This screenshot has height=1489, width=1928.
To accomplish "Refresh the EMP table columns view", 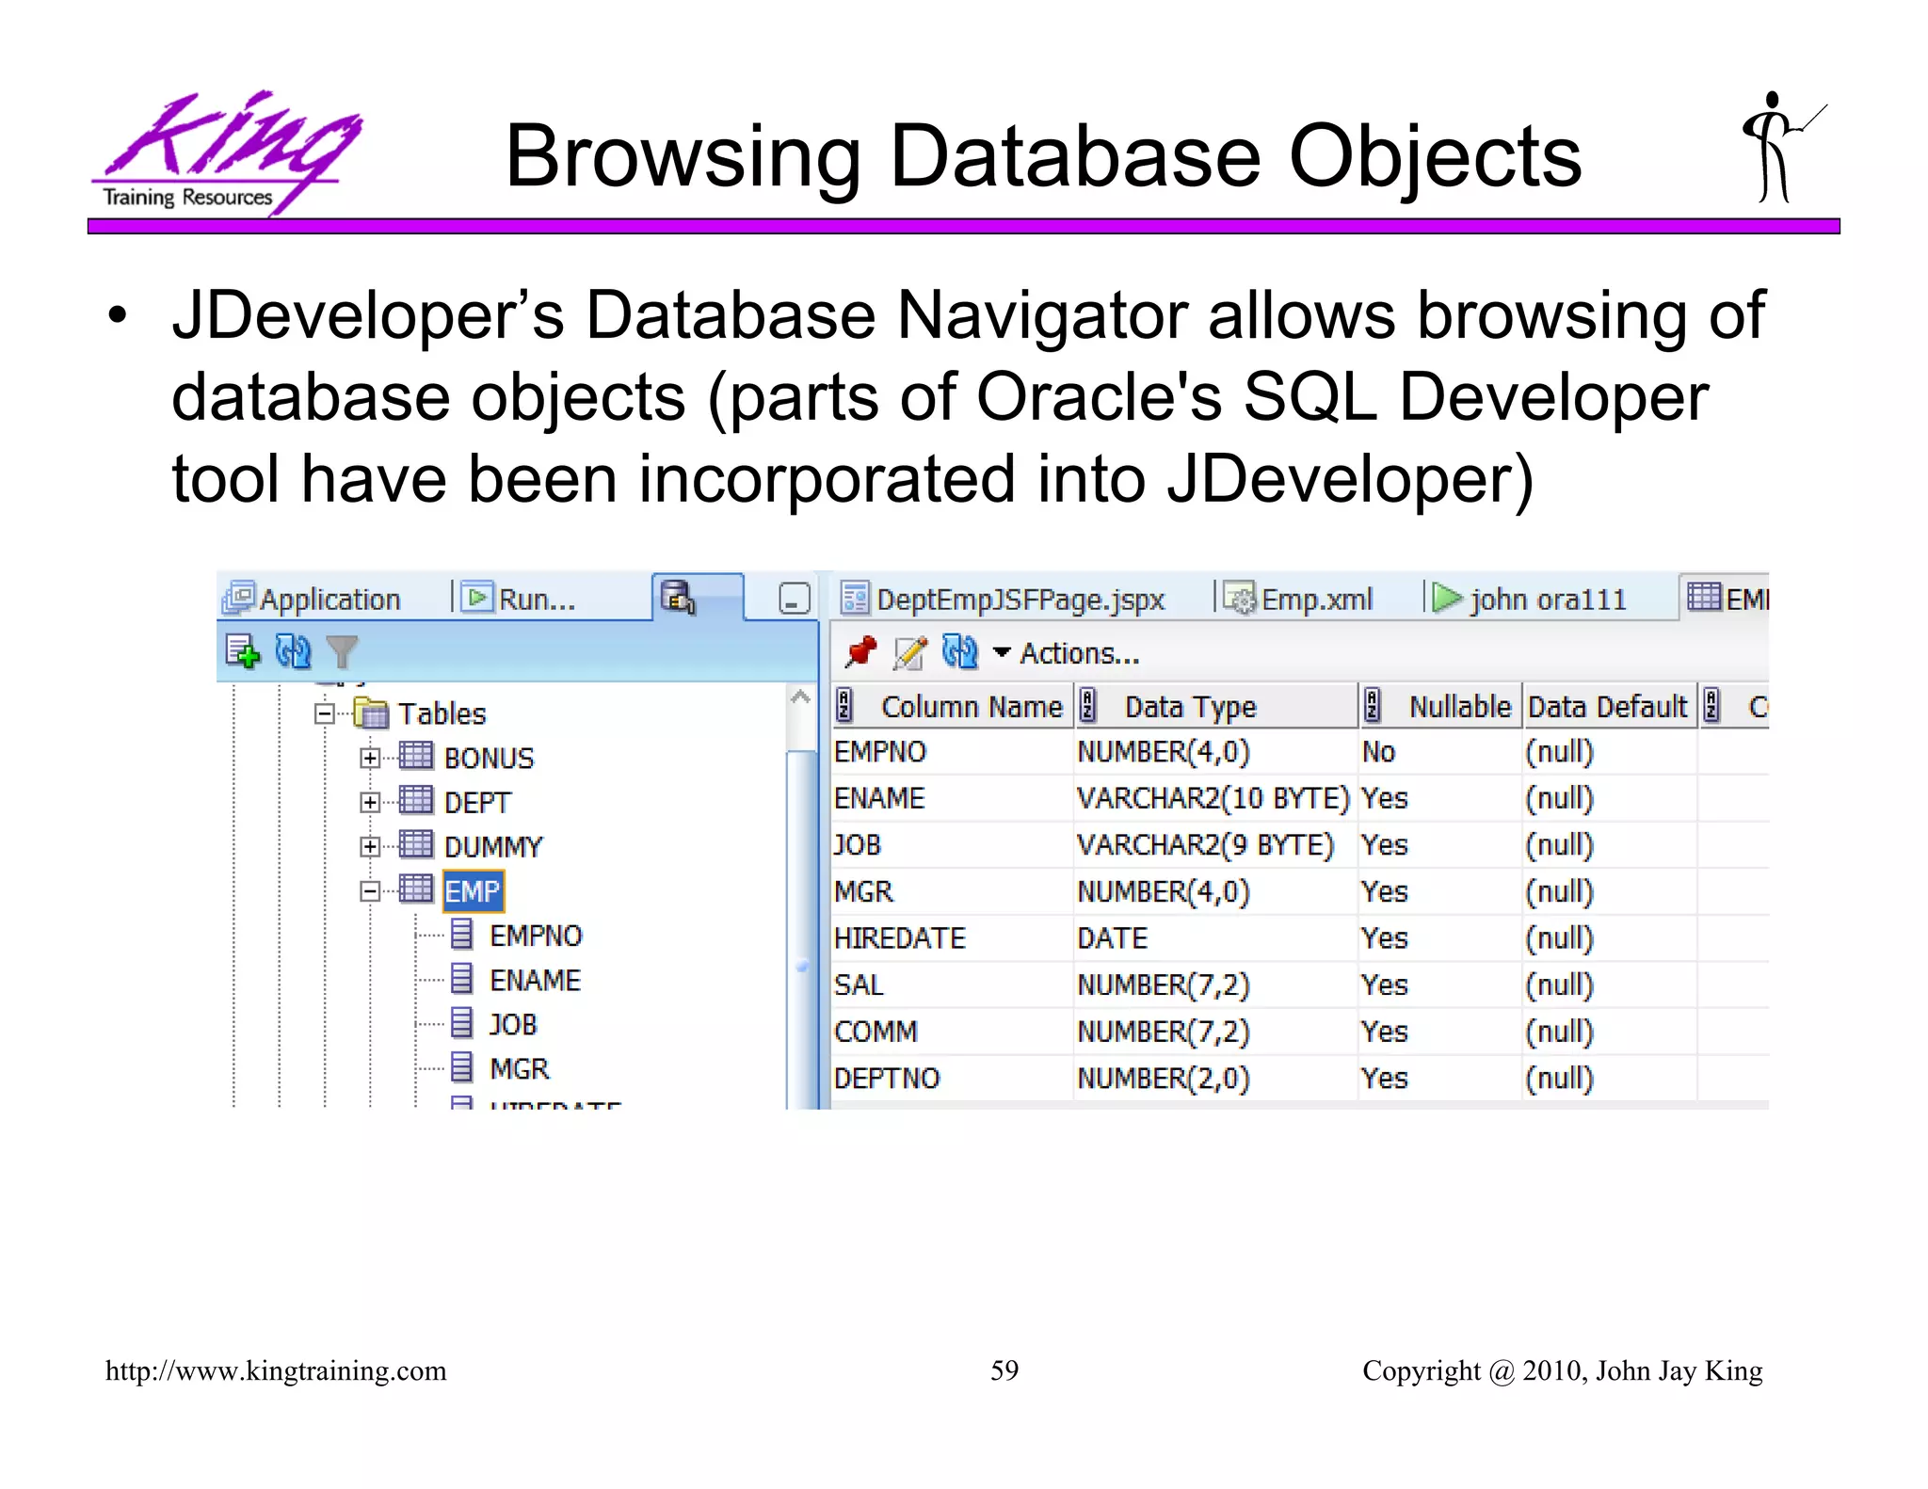I will pos(960,652).
